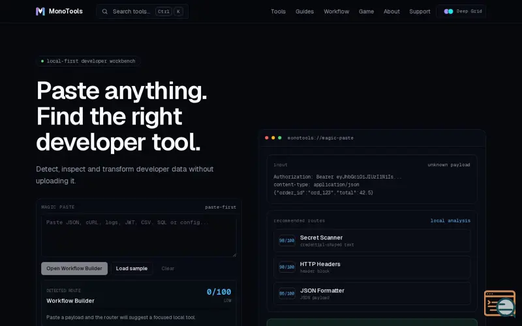Click the search magnifier icon

pos(104,11)
